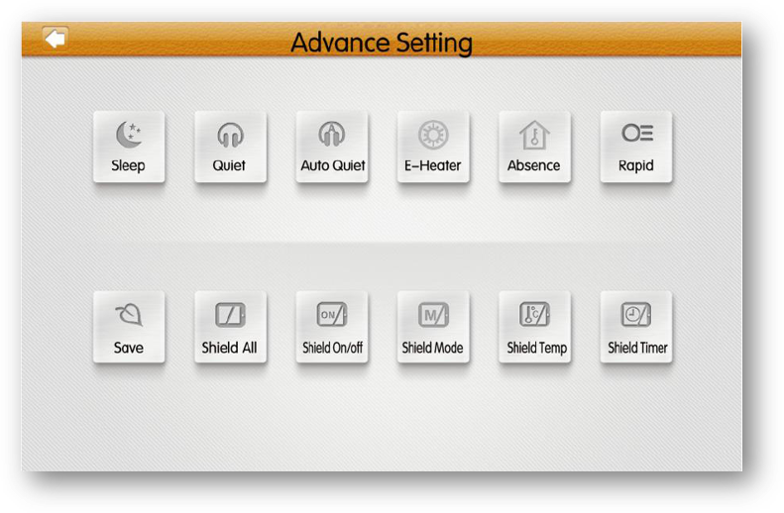Toggle the Shield Mode function
Image resolution: width=784 pixels, height=513 pixels.
(x=433, y=327)
